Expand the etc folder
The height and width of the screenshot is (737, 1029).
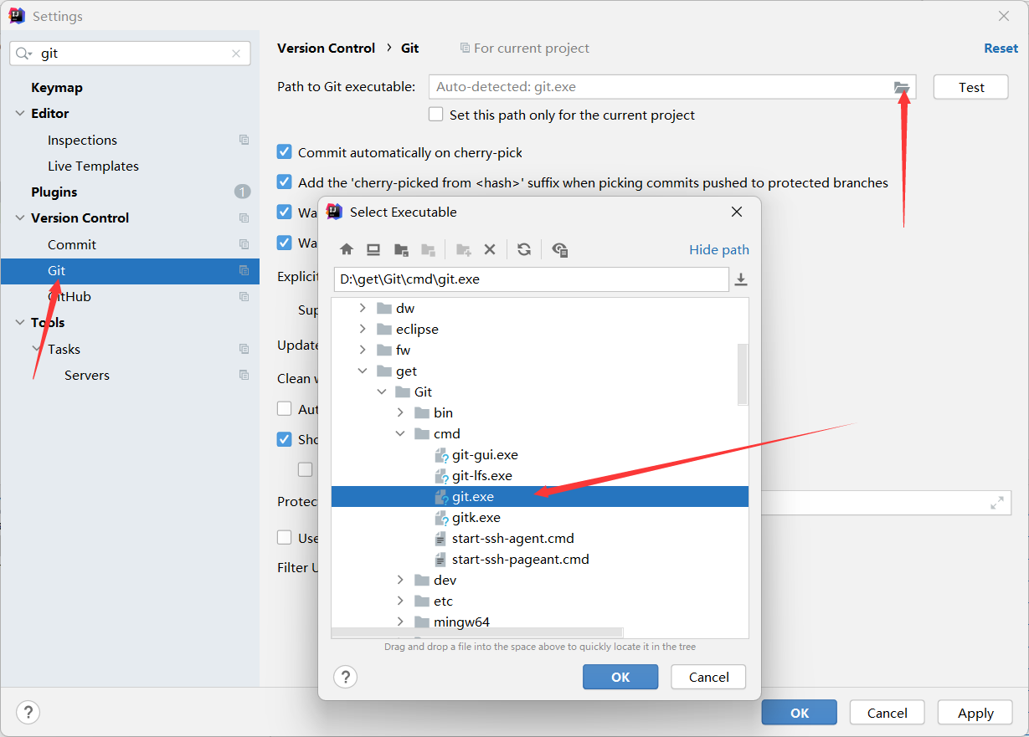point(400,601)
